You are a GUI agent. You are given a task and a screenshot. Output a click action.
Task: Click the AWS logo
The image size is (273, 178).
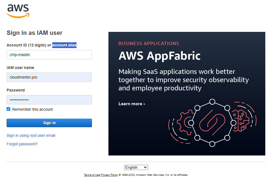18,11
